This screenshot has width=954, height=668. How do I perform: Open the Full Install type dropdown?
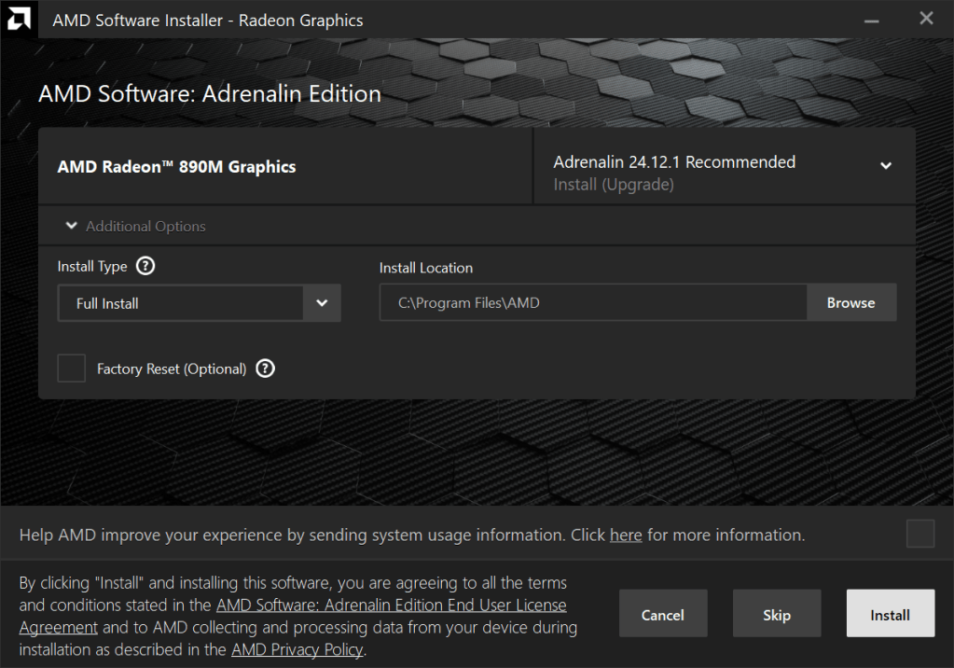click(x=322, y=303)
